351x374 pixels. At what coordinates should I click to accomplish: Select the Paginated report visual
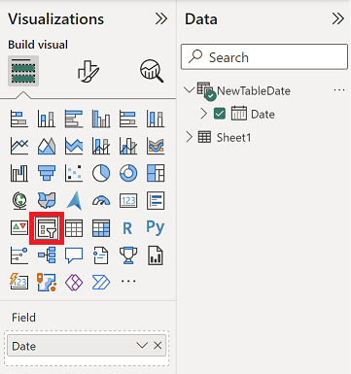156,255
